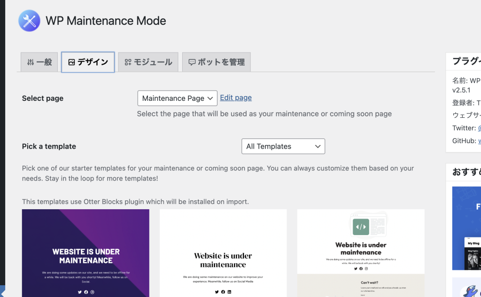481x297 pixels.
Task: Select the template with green code icon
Action: point(361,253)
